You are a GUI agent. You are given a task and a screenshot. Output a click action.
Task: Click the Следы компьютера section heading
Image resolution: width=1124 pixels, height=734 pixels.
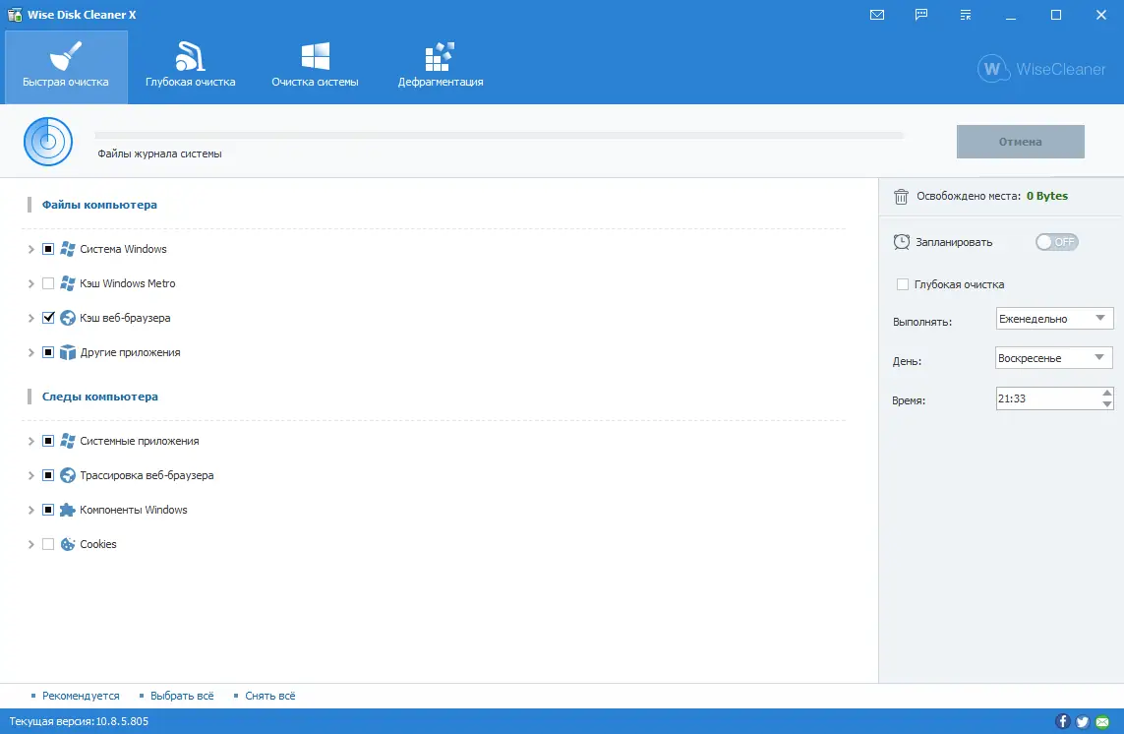[x=99, y=397]
